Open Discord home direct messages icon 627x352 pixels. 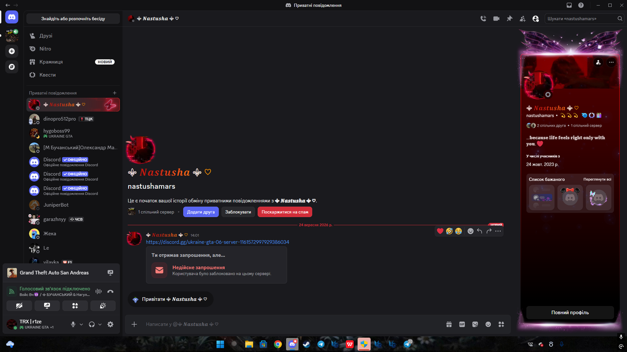(12, 17)
